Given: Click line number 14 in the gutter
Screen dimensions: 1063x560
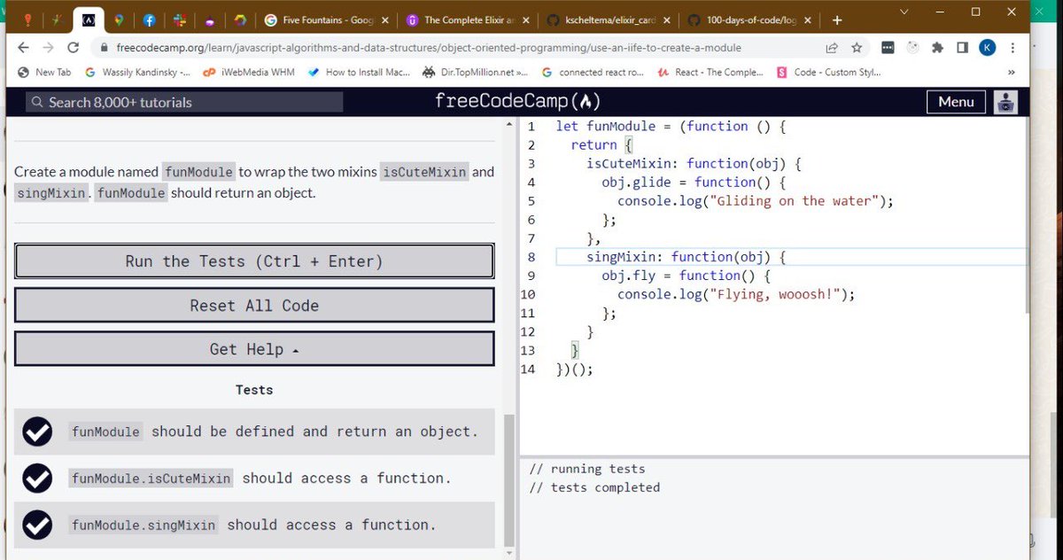Looking at the screenshot, I should pos(528,369).
